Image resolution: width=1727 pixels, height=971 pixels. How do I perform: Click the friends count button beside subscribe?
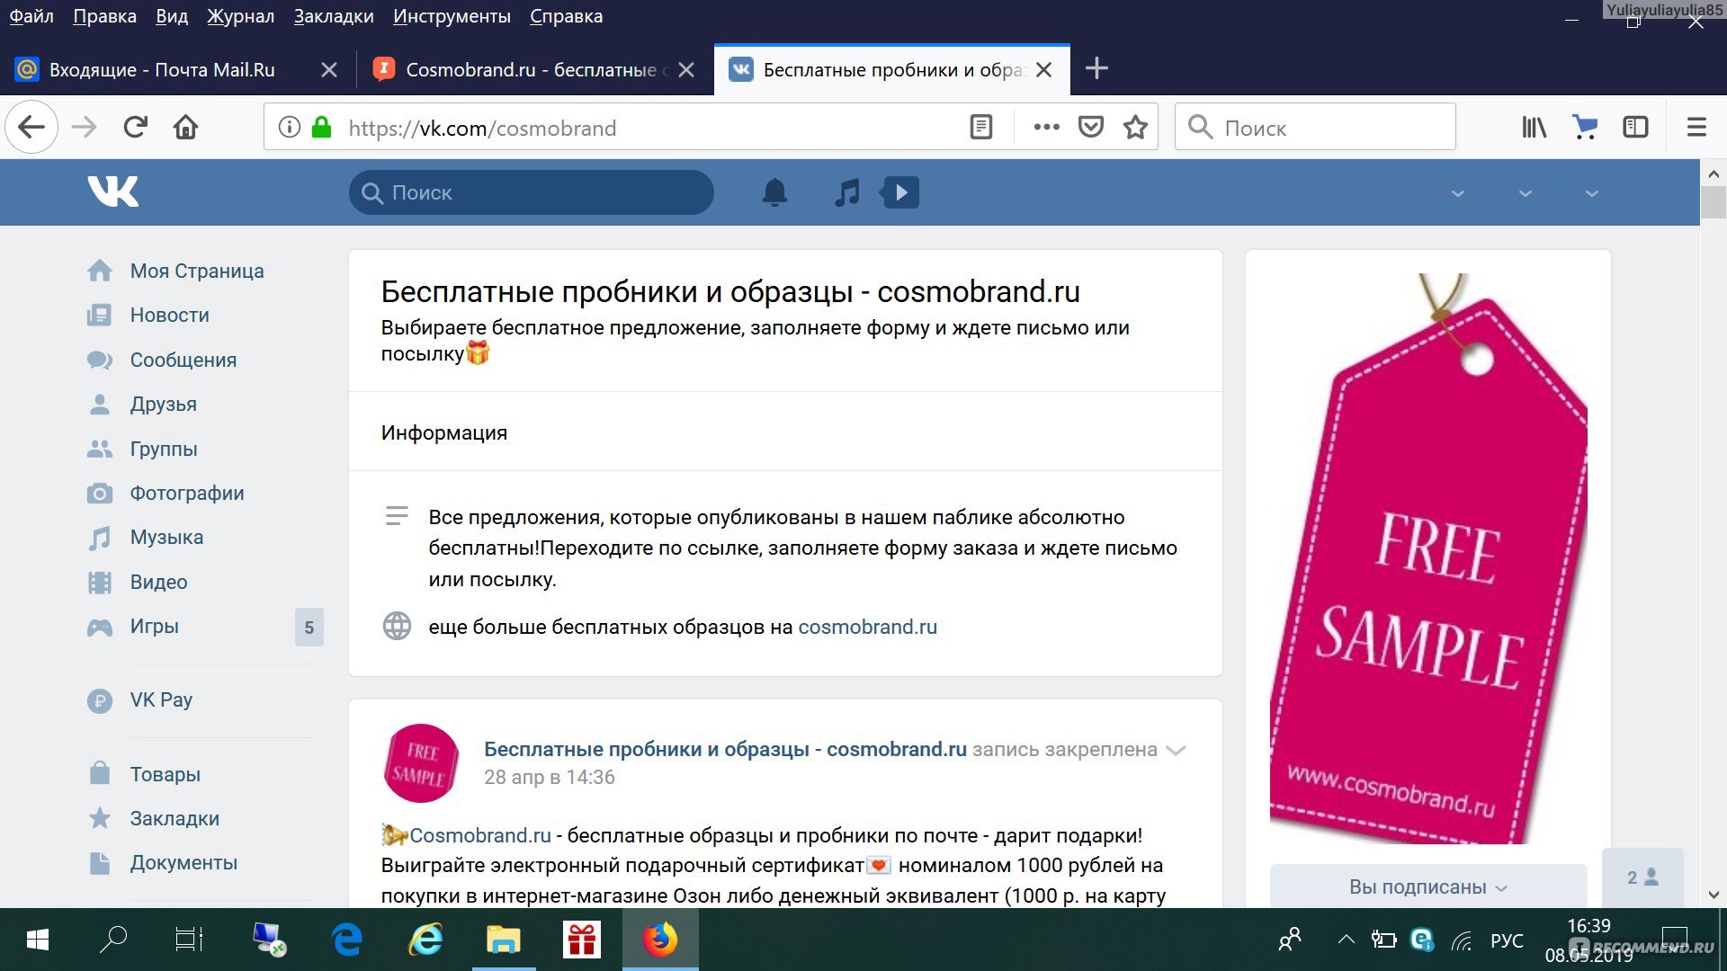(1642, 877)
